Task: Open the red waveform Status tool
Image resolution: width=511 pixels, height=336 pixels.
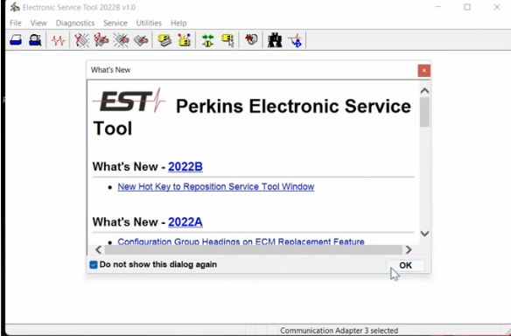Action: [x=58, y=40]
